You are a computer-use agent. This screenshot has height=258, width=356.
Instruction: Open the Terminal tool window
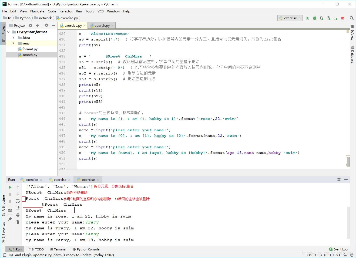click(58, 249)
